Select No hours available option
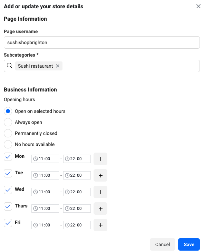This screenshot has height=252, width=204. (8, 144)
